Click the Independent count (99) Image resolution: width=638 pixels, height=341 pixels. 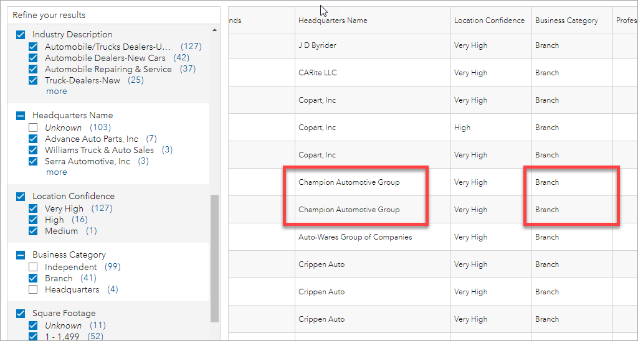pos(113,267)
